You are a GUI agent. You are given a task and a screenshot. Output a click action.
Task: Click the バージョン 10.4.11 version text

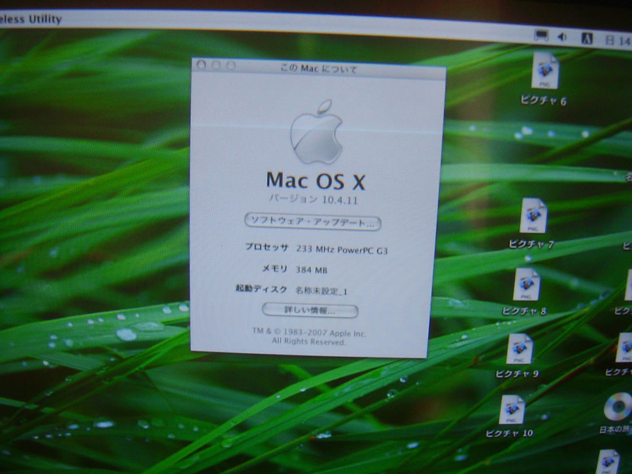[313, 199]
